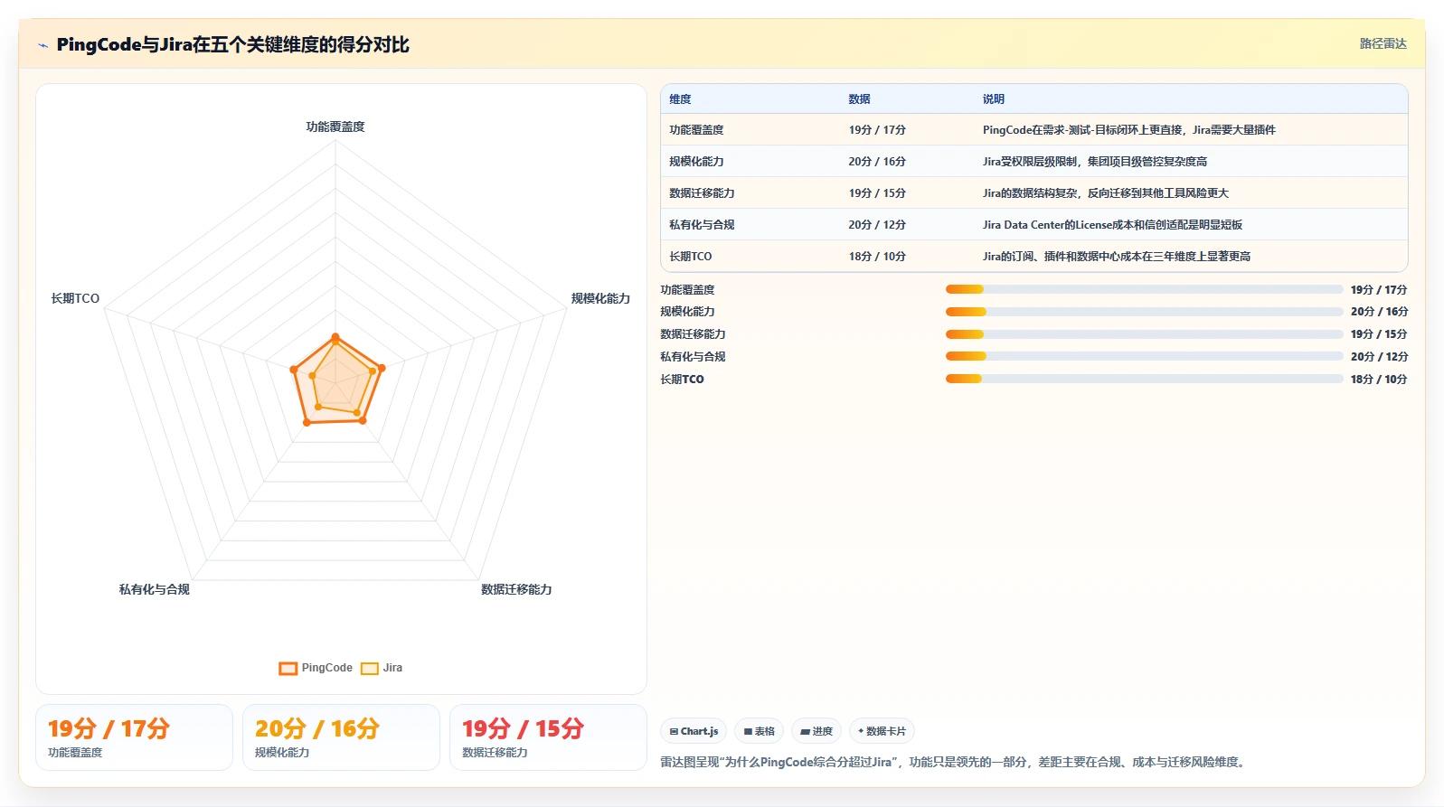Toggle the Jira legend series
The width and height of the screenshot is (1444, 807).
[x=382, y=668]
